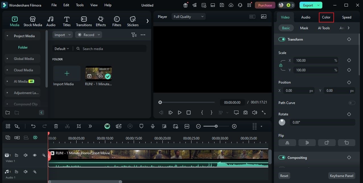Screen dimensions: 363x183
Task: Mute the Audio 1 track
Action: 26,172
